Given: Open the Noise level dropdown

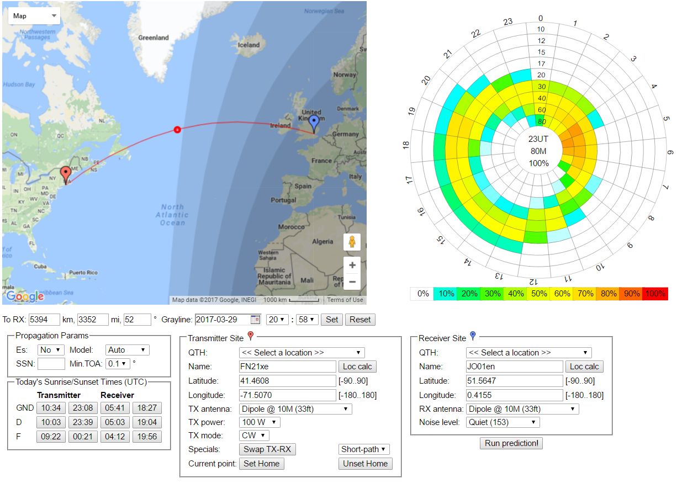Looking at the screenshot, I should [x=502, y=422].
